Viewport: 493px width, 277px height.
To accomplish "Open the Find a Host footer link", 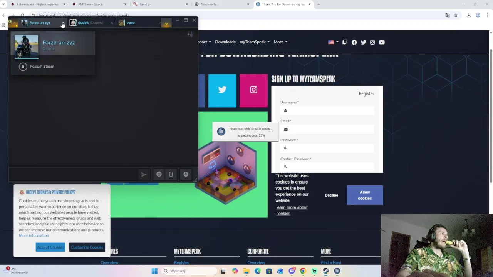I will click(x=331, y=262).
